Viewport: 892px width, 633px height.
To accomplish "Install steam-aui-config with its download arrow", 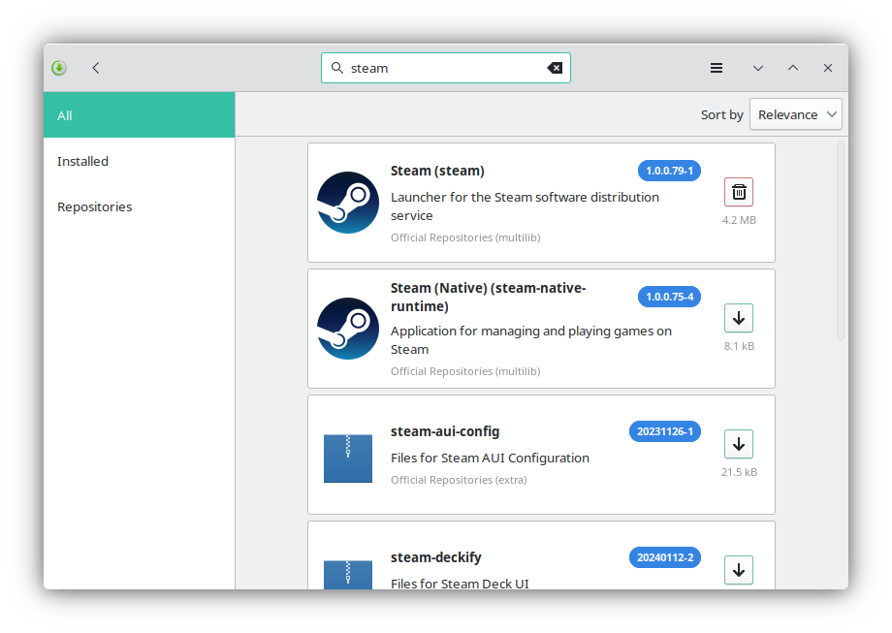I will (739, 444).
